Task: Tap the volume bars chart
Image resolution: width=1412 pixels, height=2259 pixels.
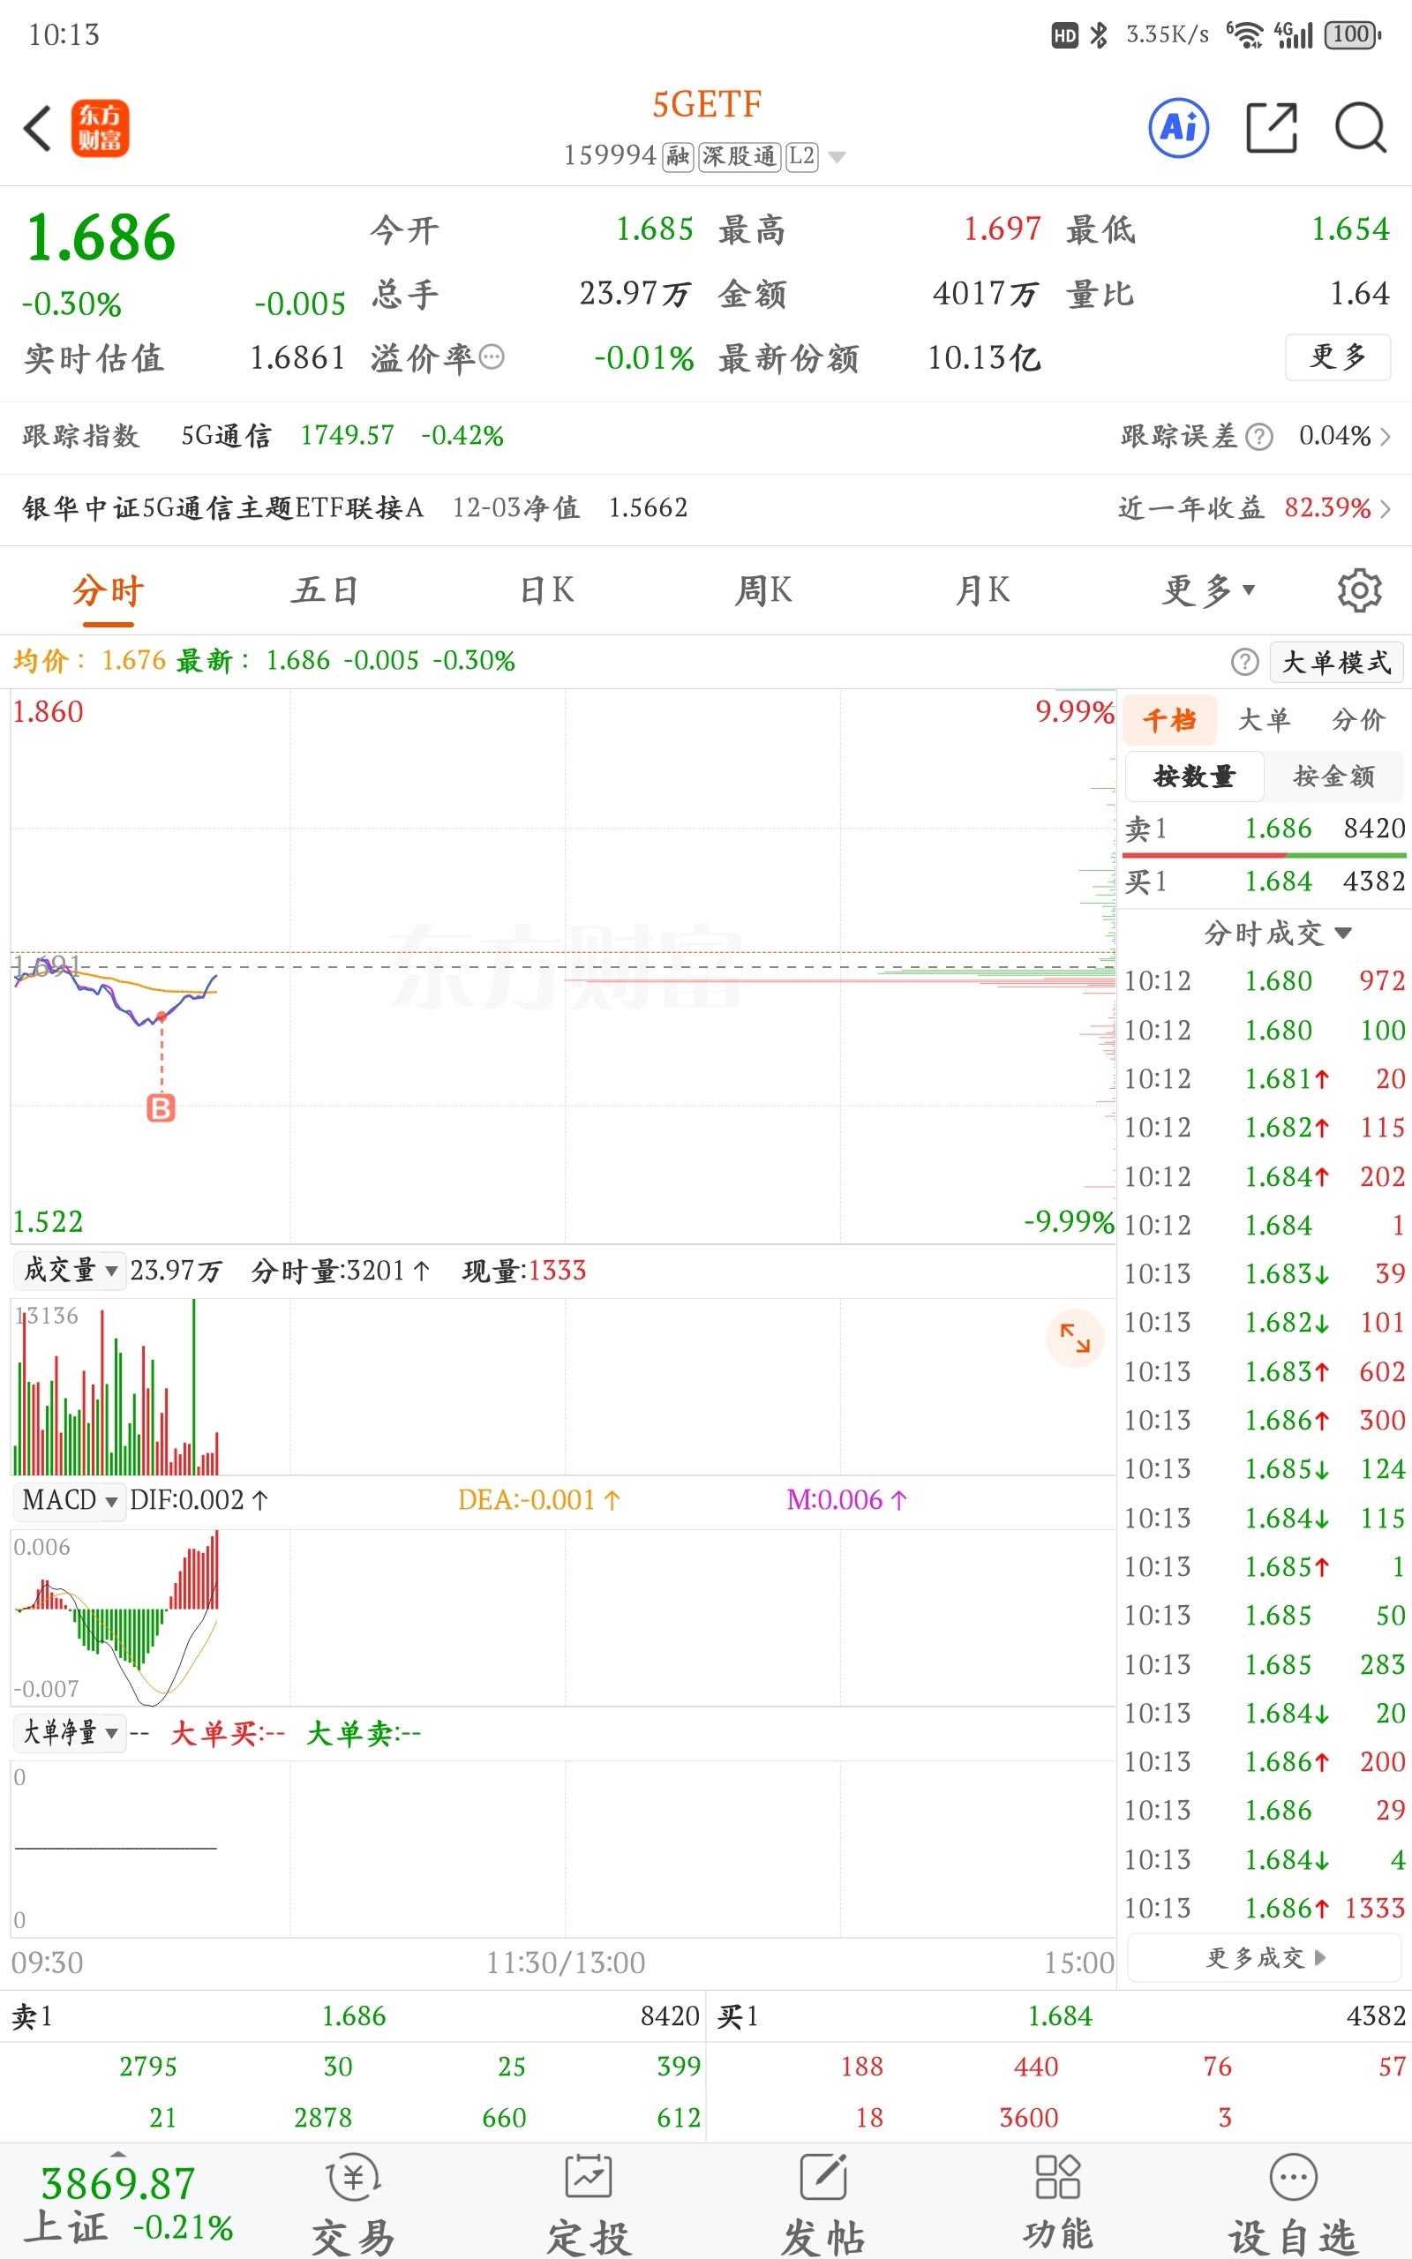Action: [x=116, y=1388]
